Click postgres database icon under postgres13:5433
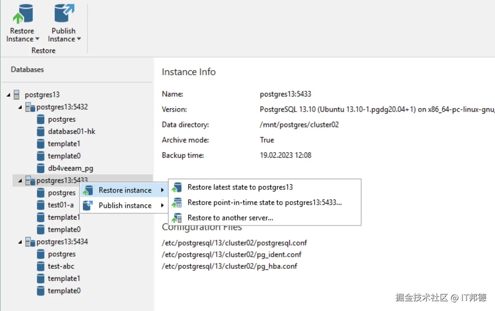The image size is (495, 311). pos(41,193)
